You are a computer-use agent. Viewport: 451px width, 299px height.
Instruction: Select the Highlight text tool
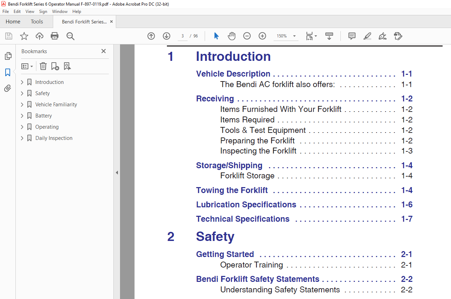(367, 36)
